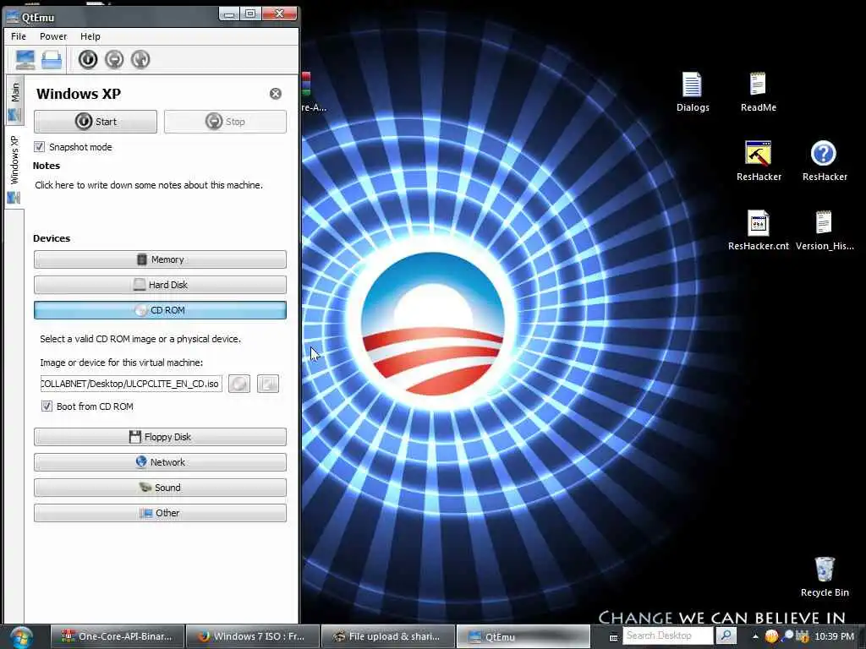Image resolution: width=866 pixels, height=649 pixels.
Task: Open the Dialogs desktop icon
Action: (693, 91)
